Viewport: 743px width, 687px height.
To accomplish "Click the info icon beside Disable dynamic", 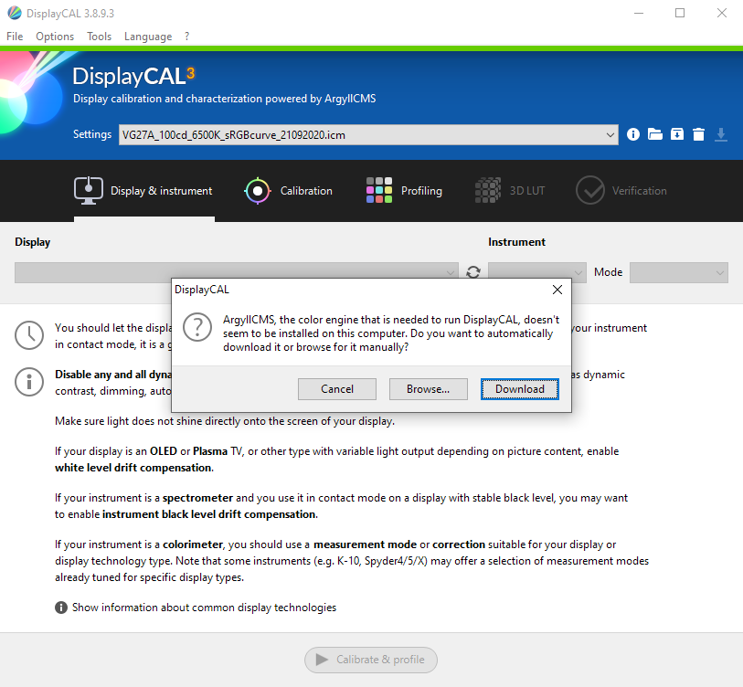I will coord(29,382).
